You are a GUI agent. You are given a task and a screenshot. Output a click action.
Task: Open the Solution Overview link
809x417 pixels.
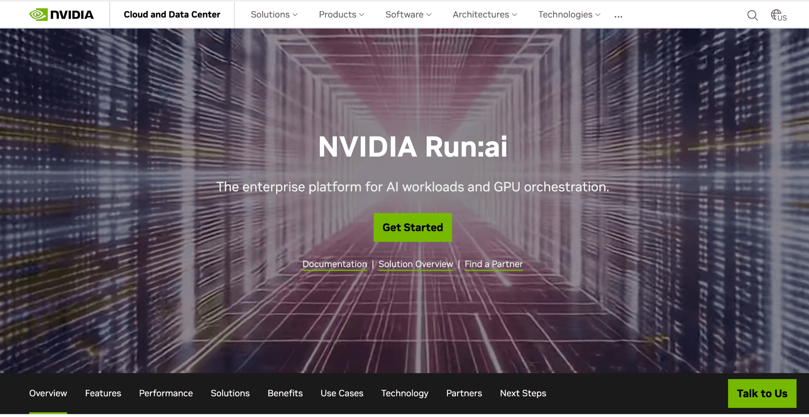(x=416, y=264)
